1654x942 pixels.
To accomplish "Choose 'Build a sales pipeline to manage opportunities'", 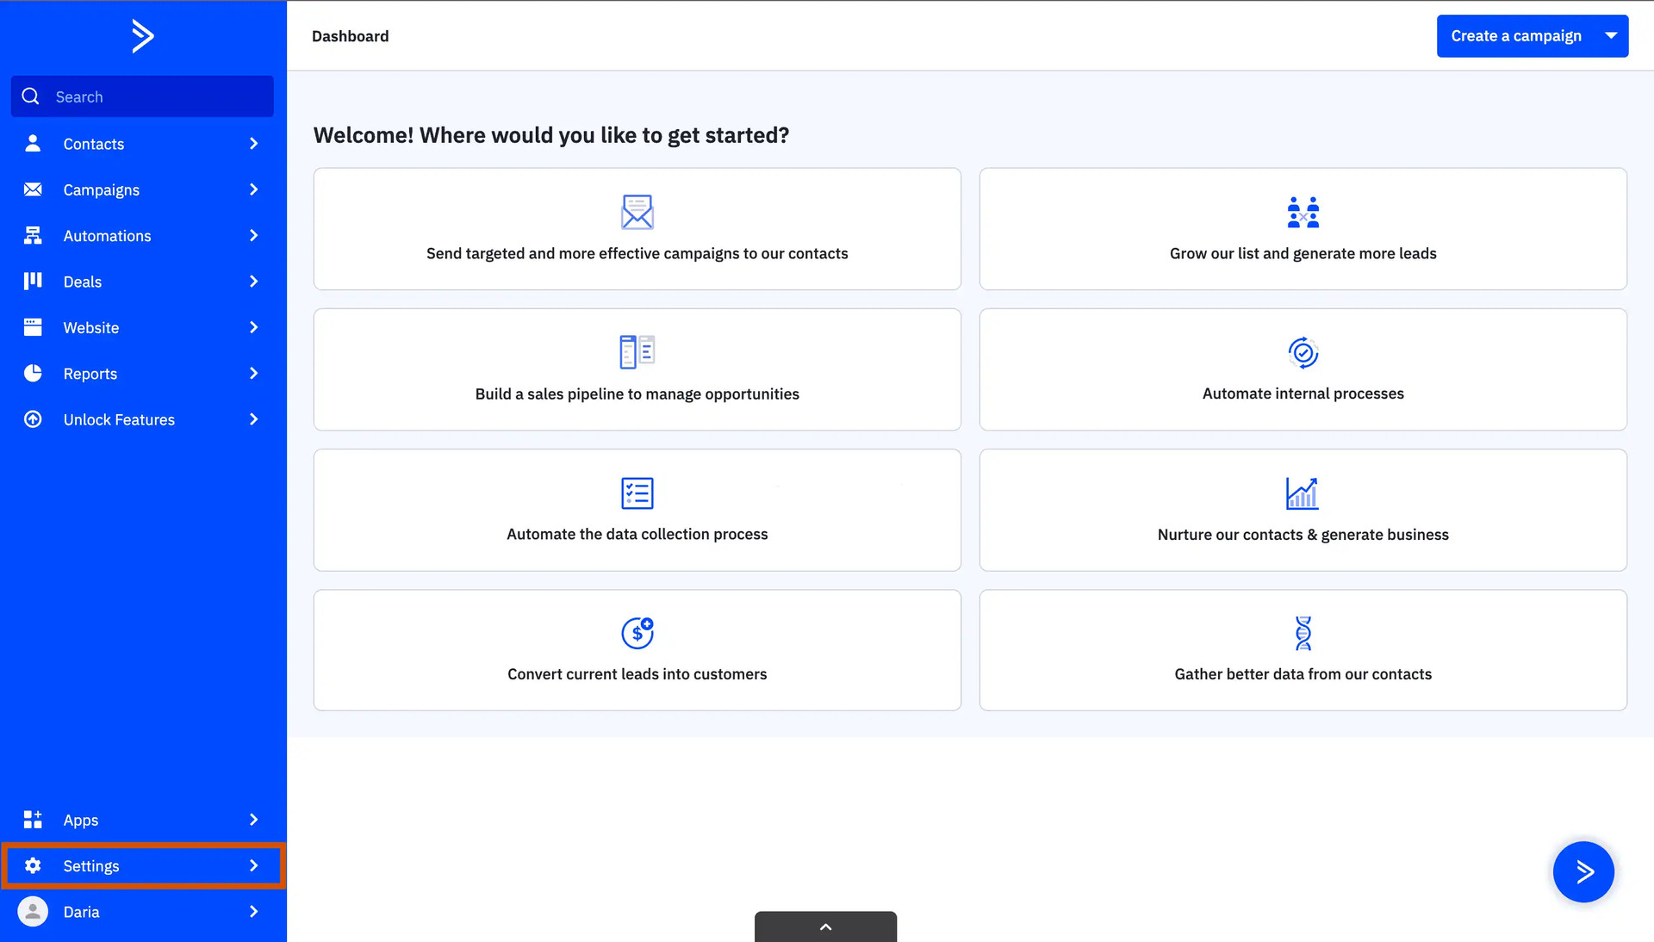I will tap(637, 369).
